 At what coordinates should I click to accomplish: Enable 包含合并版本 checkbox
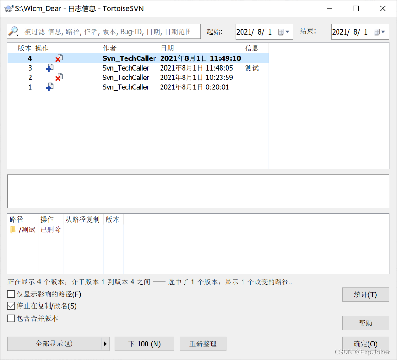click(x=11, y=318)
